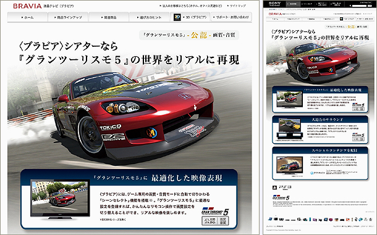Click the TV-with-rack thumbnail in the 大迫力のサウンド card
377x235 pixels.
(x=289, y=129)
